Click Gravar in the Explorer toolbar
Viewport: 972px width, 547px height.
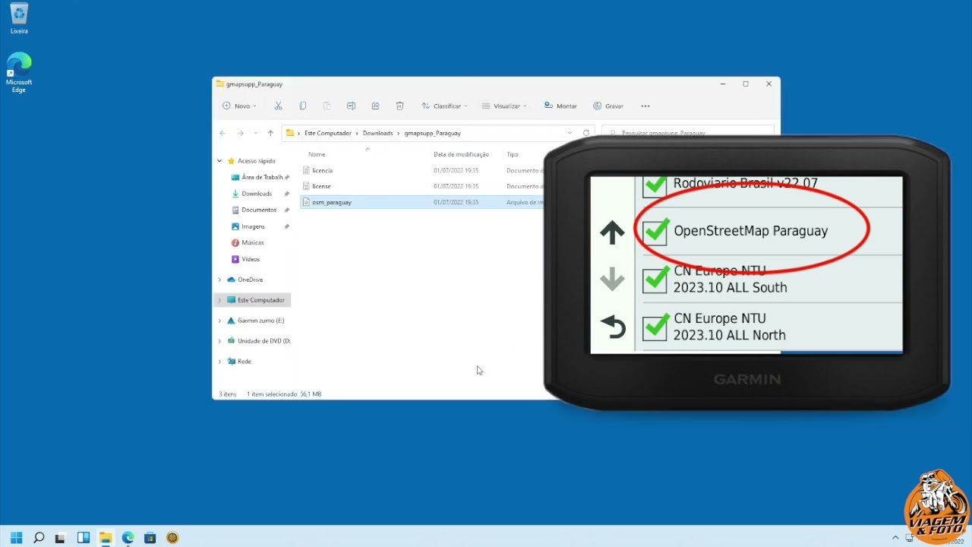608,106
